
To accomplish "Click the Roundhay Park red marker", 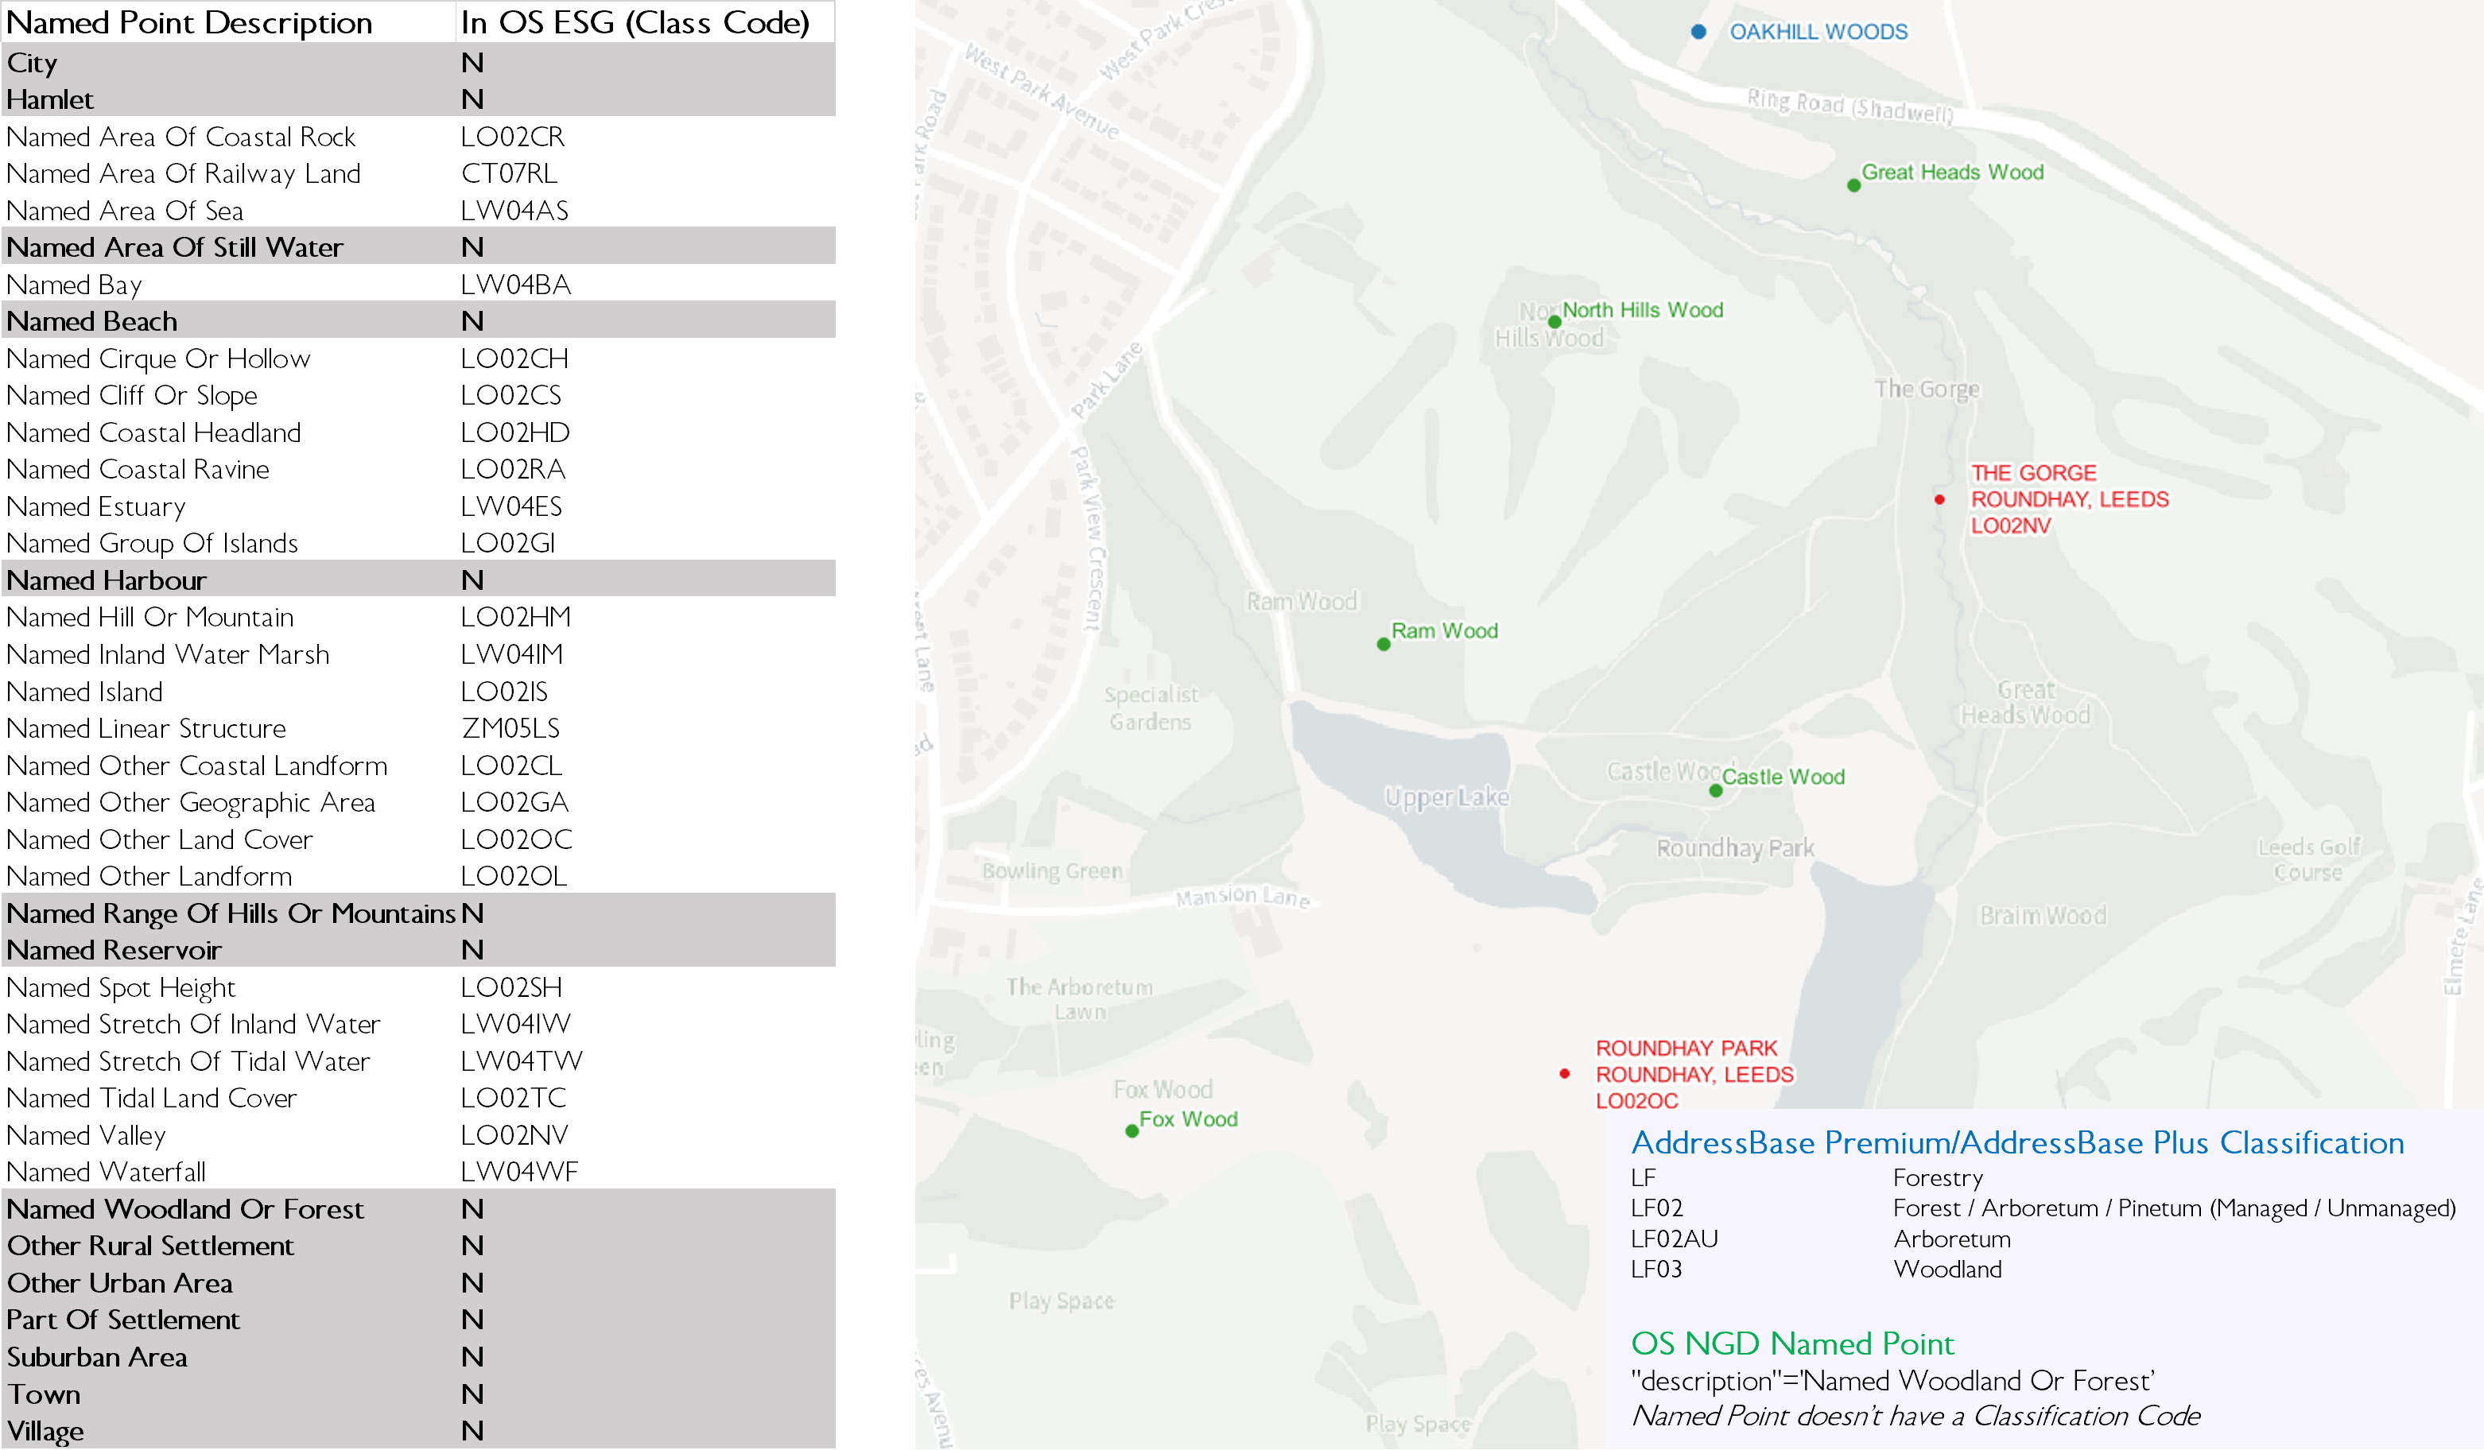I will point(1564,1073).
